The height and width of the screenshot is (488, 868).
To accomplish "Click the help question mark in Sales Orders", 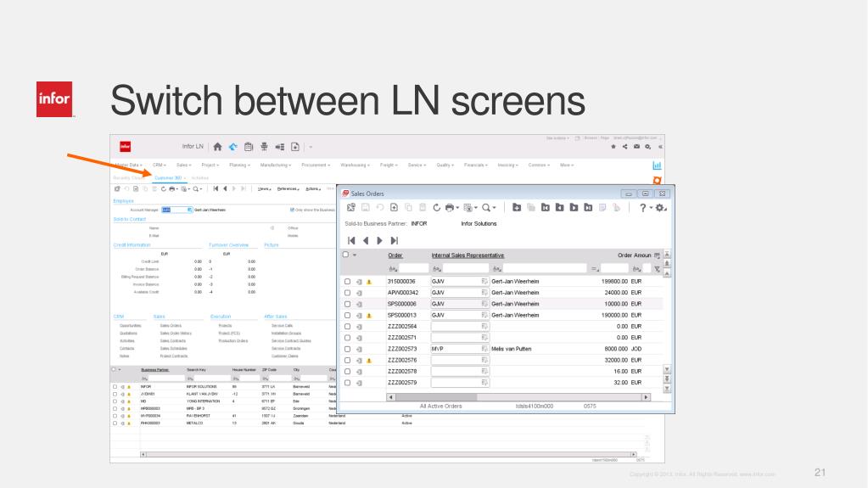I will pos(642,208).
